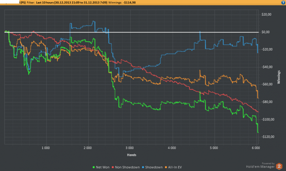Toggle the All-In EV legend entry
Screen dimensions: 286x171
tap(173, 167)
